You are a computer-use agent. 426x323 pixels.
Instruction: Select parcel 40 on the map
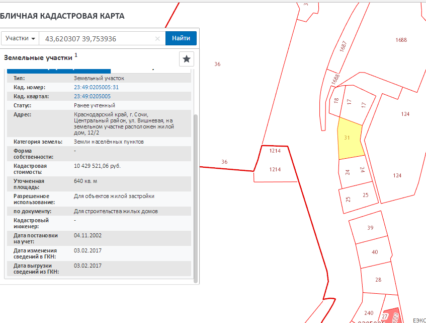click(374, 252)
